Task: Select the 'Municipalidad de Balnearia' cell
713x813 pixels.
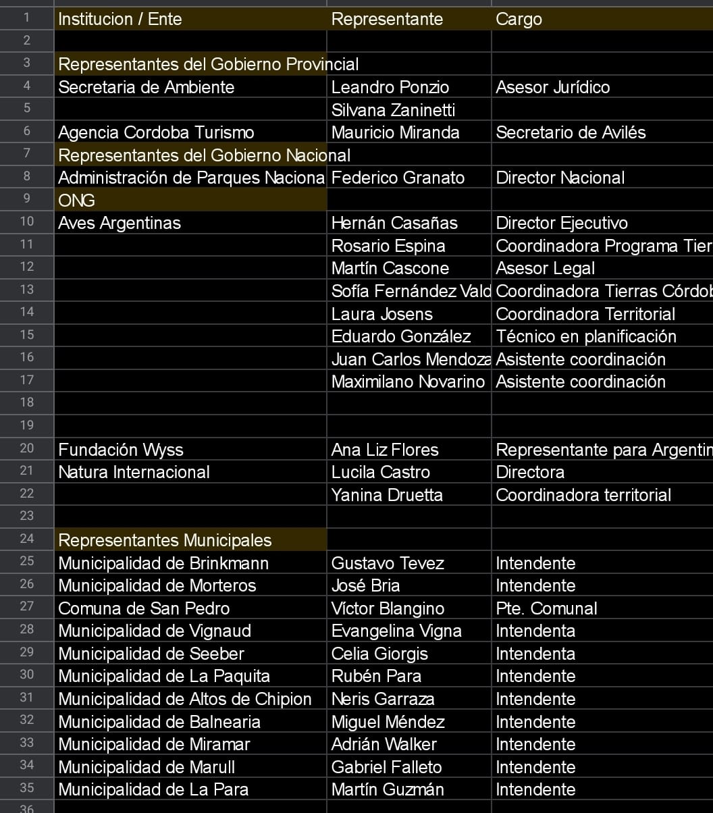Action: click(190, 722)
